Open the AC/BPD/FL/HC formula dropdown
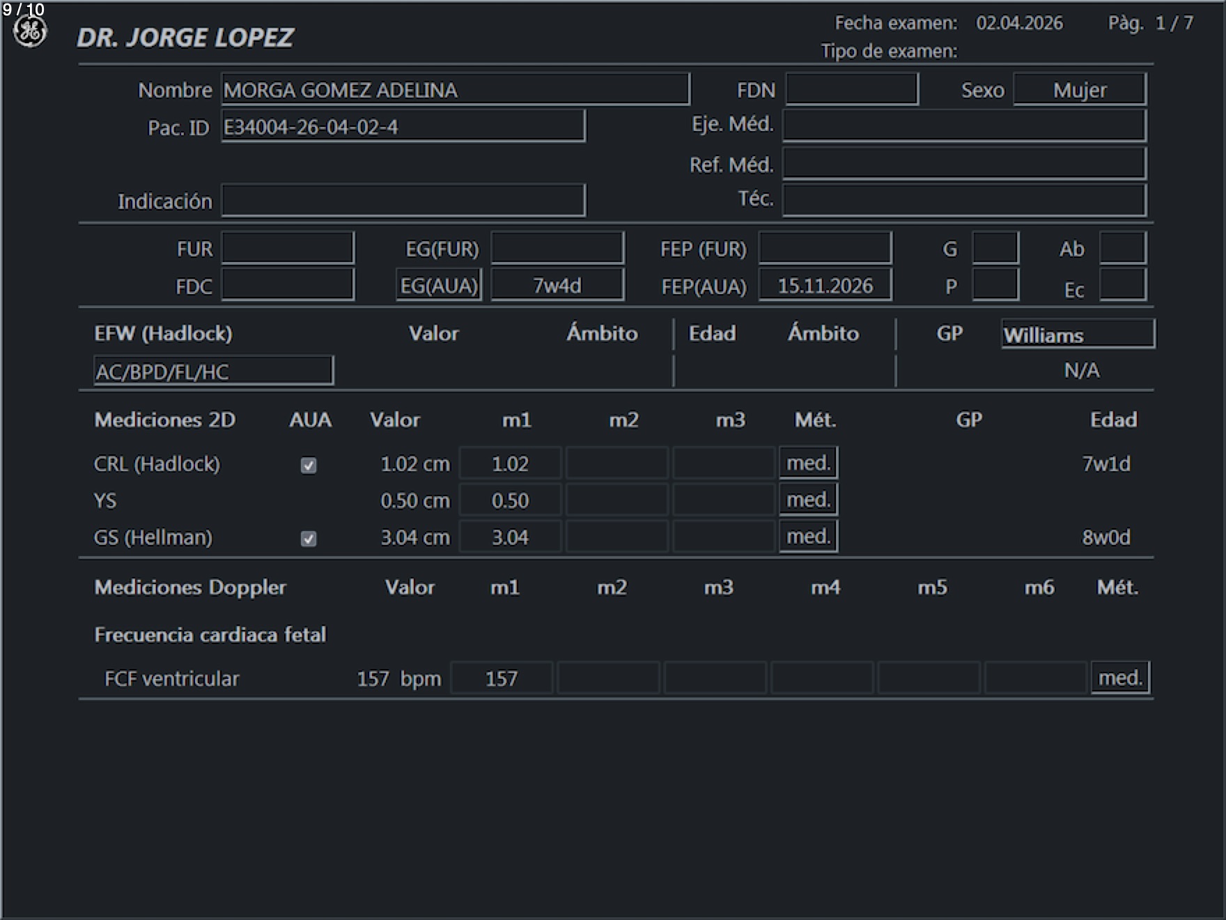The height and width of the screenshot is (920, 1226). tap(213, 371)
